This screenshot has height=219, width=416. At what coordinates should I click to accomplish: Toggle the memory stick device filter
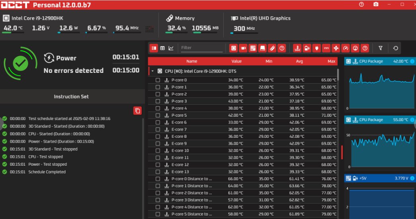pyautogui.click(x=272, y=48)
